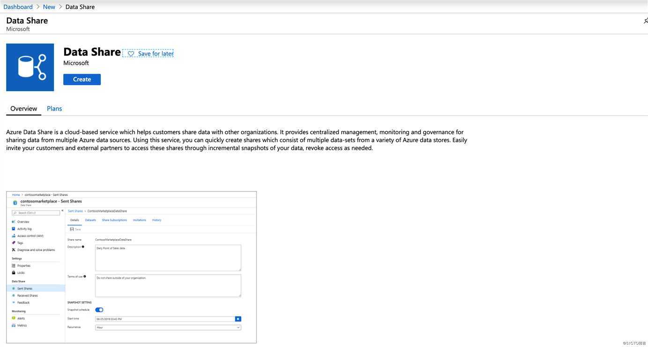Pin this blade using the pin icon
648x347 pixels.
(645, 21)
